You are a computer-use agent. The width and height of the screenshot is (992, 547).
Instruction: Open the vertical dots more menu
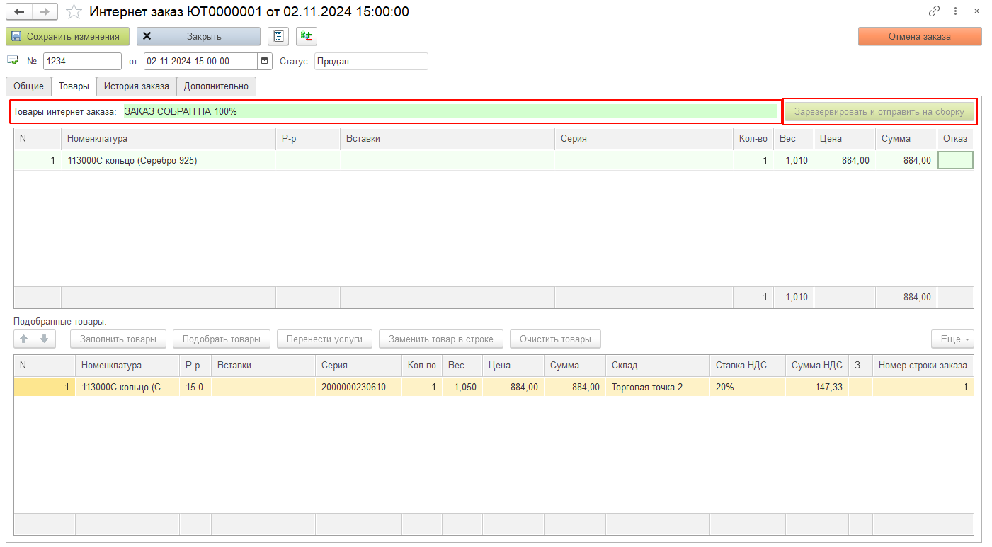[955, 12]
